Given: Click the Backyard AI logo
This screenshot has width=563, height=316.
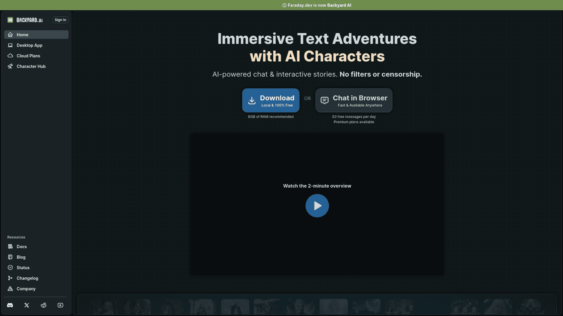Looking at the screenshot, I should pyautogui.click(x=25, y=20).
